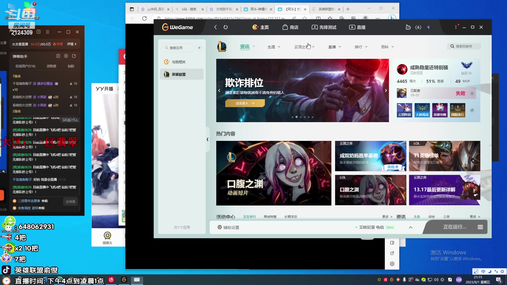Open the 详情 link in the live panel
This screenshot has height=285, width=507.
72,44
